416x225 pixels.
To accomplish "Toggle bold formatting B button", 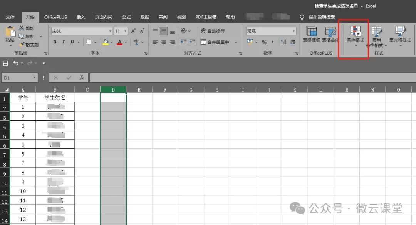I will click(x=55, y=42).
